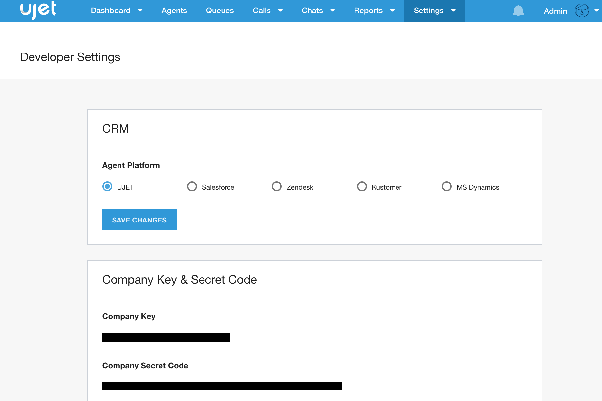Expand the Reports dropdown arrow
Viewport: 602px width, 401px height.
(392, 11)
